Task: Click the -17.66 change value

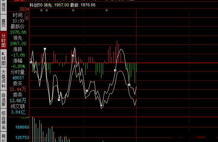Action: coord(18,55)
